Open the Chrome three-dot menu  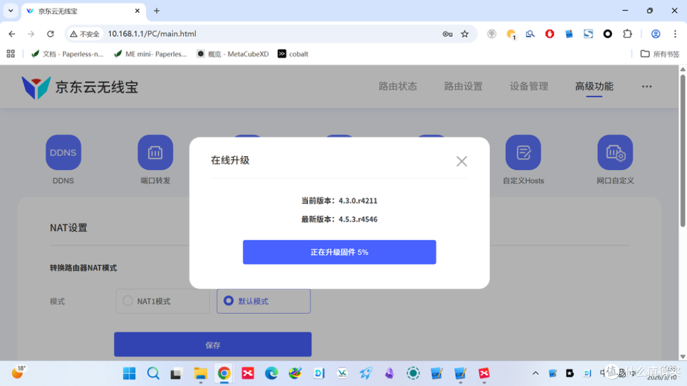pyautogui.click(x=675, y=34)
